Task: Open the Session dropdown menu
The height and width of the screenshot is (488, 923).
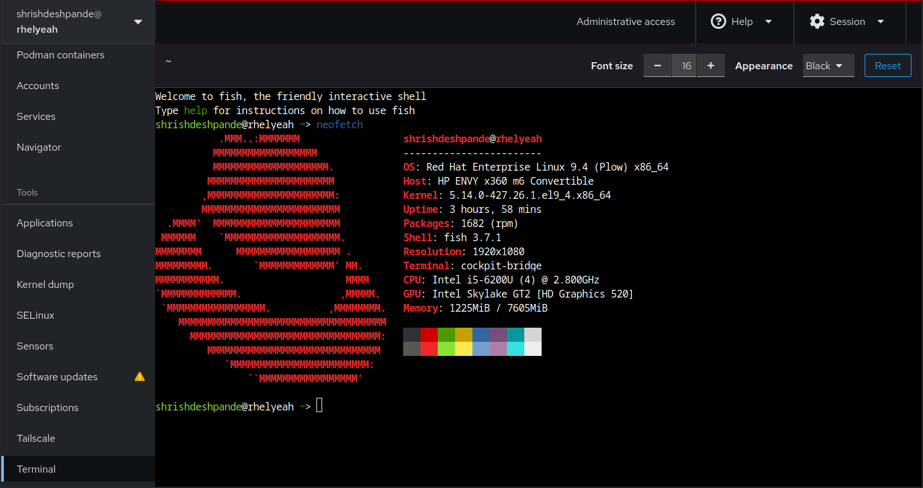Action: [849, 22]
